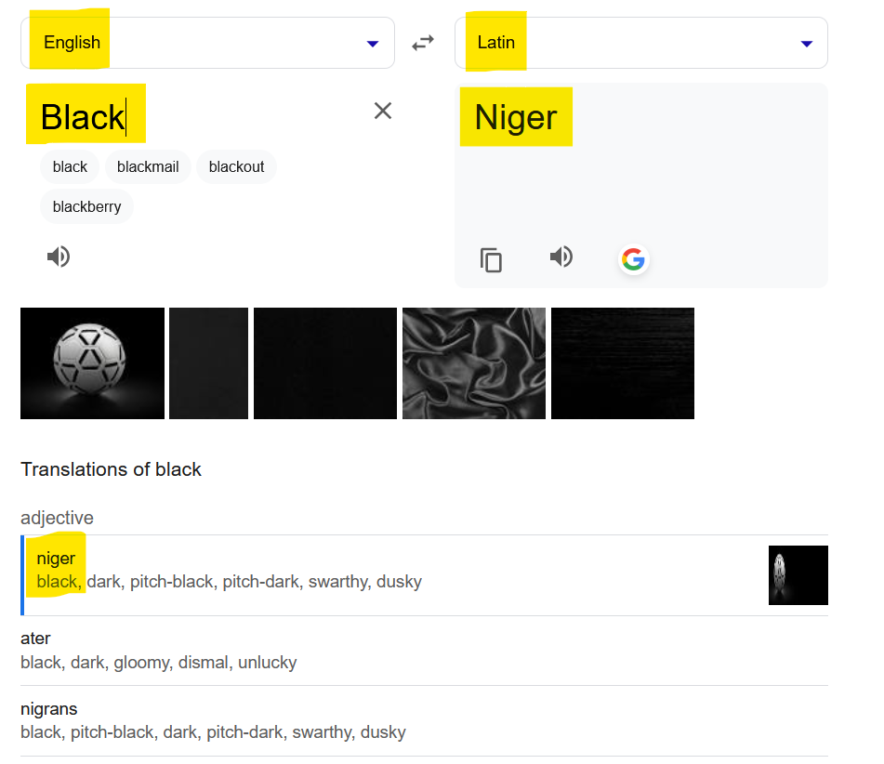Listen to the Latin translation
The width and height of the screenshot is (884, 764).
click(x=561, y=257)
